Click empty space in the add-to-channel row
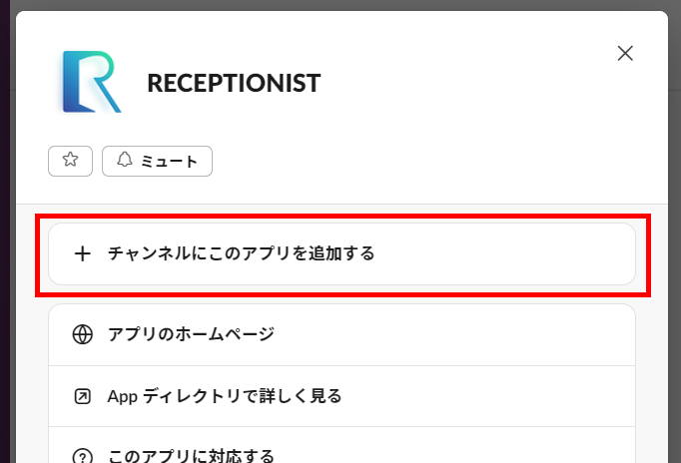The image size is (681, 463). (519, 253)
